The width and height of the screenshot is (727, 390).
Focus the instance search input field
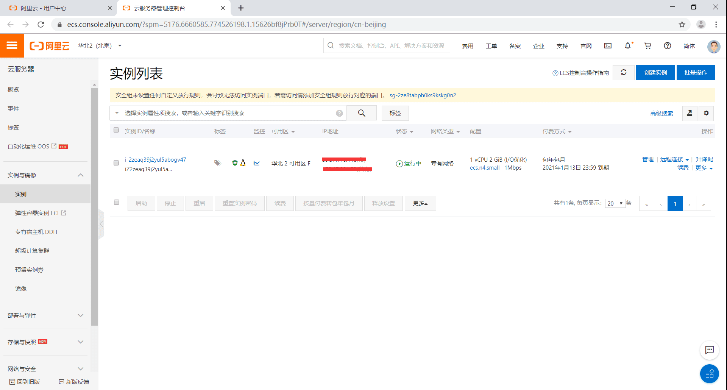click(x=229, y=113)
